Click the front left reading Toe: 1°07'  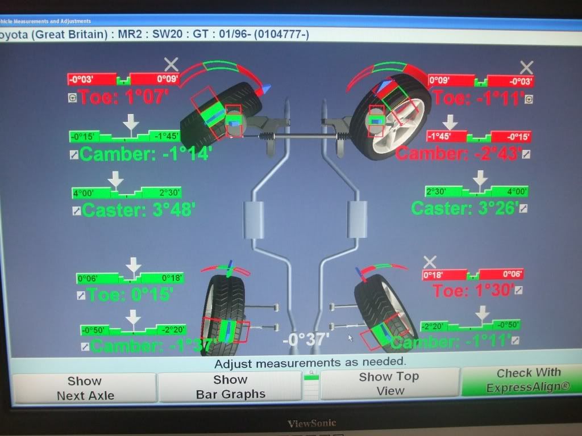point(123,98)
